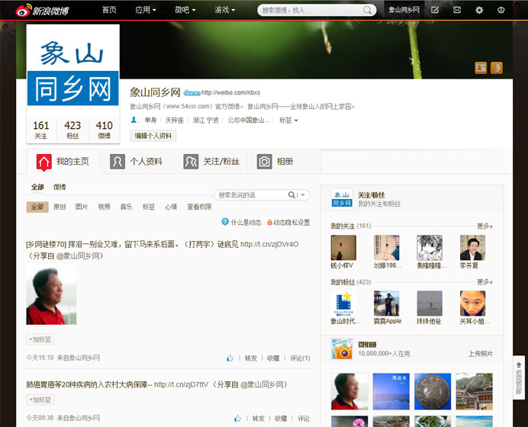Click the 编辑个人资料 button
The height and width of the screenshot is (427, 528).
tap(153, 136)
